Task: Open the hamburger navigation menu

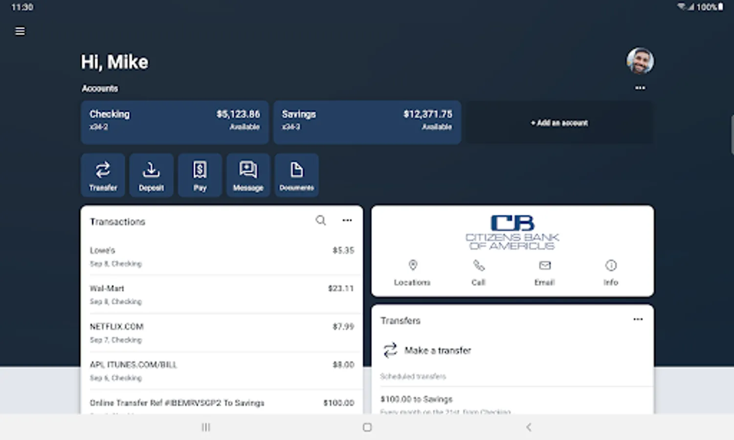Action: (20, 31)
